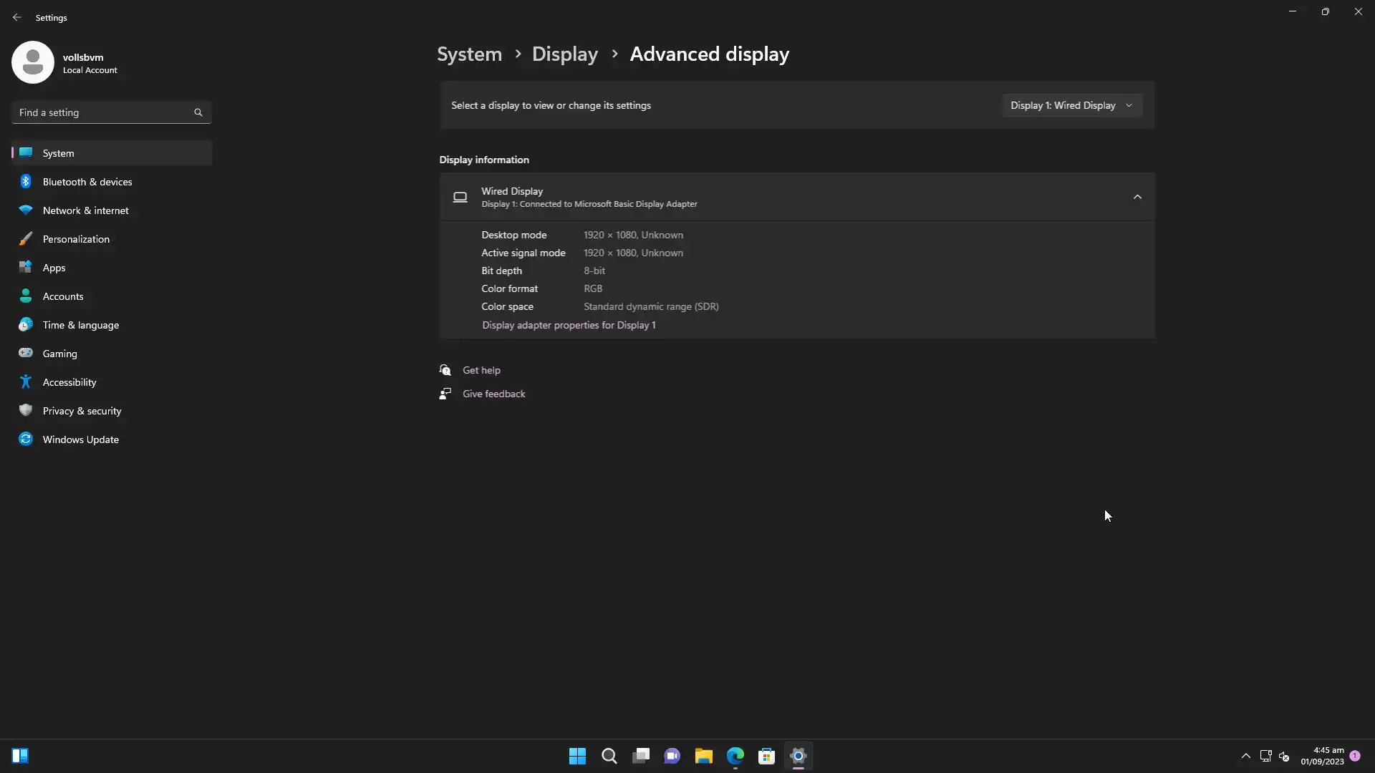Click the Bluetooth & devices icon

pos(26,182)
